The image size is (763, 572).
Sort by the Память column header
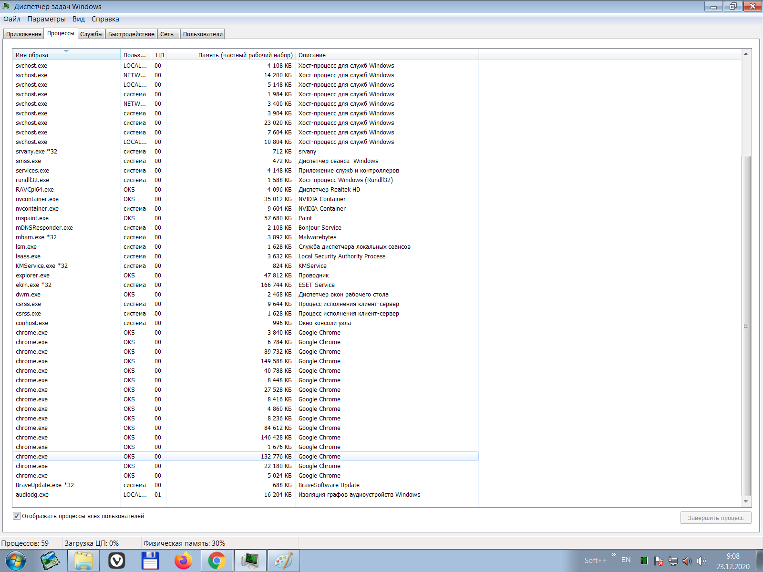point(231,55)
